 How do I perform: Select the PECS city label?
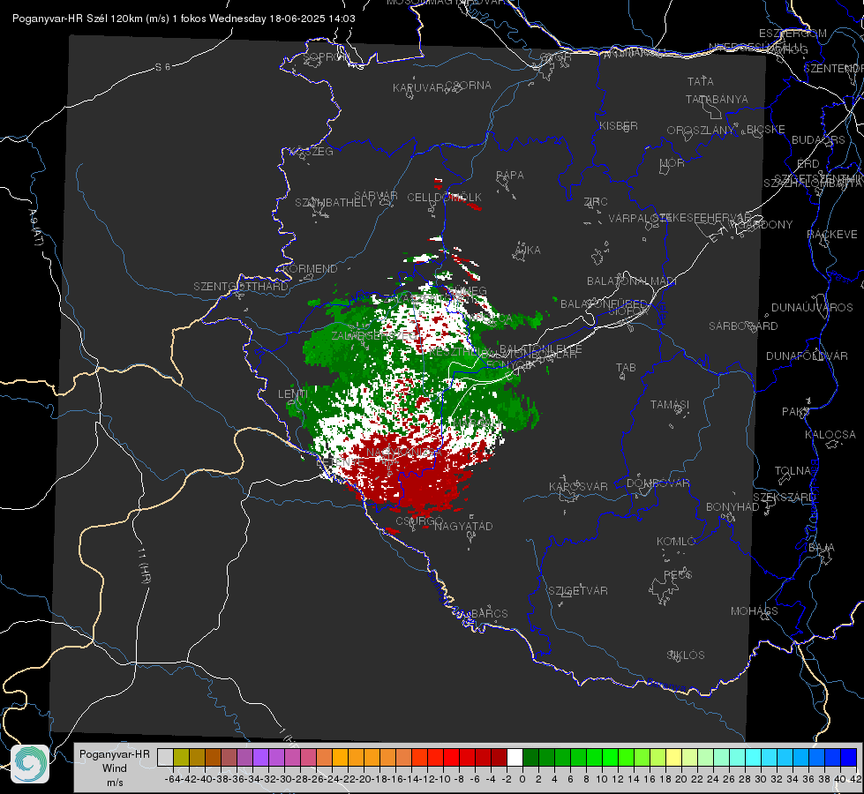click(677, 574)
